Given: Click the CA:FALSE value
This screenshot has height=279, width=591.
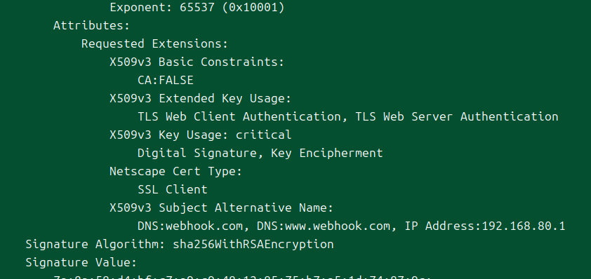Looking at the screenshot, I should tap(166, 80).
